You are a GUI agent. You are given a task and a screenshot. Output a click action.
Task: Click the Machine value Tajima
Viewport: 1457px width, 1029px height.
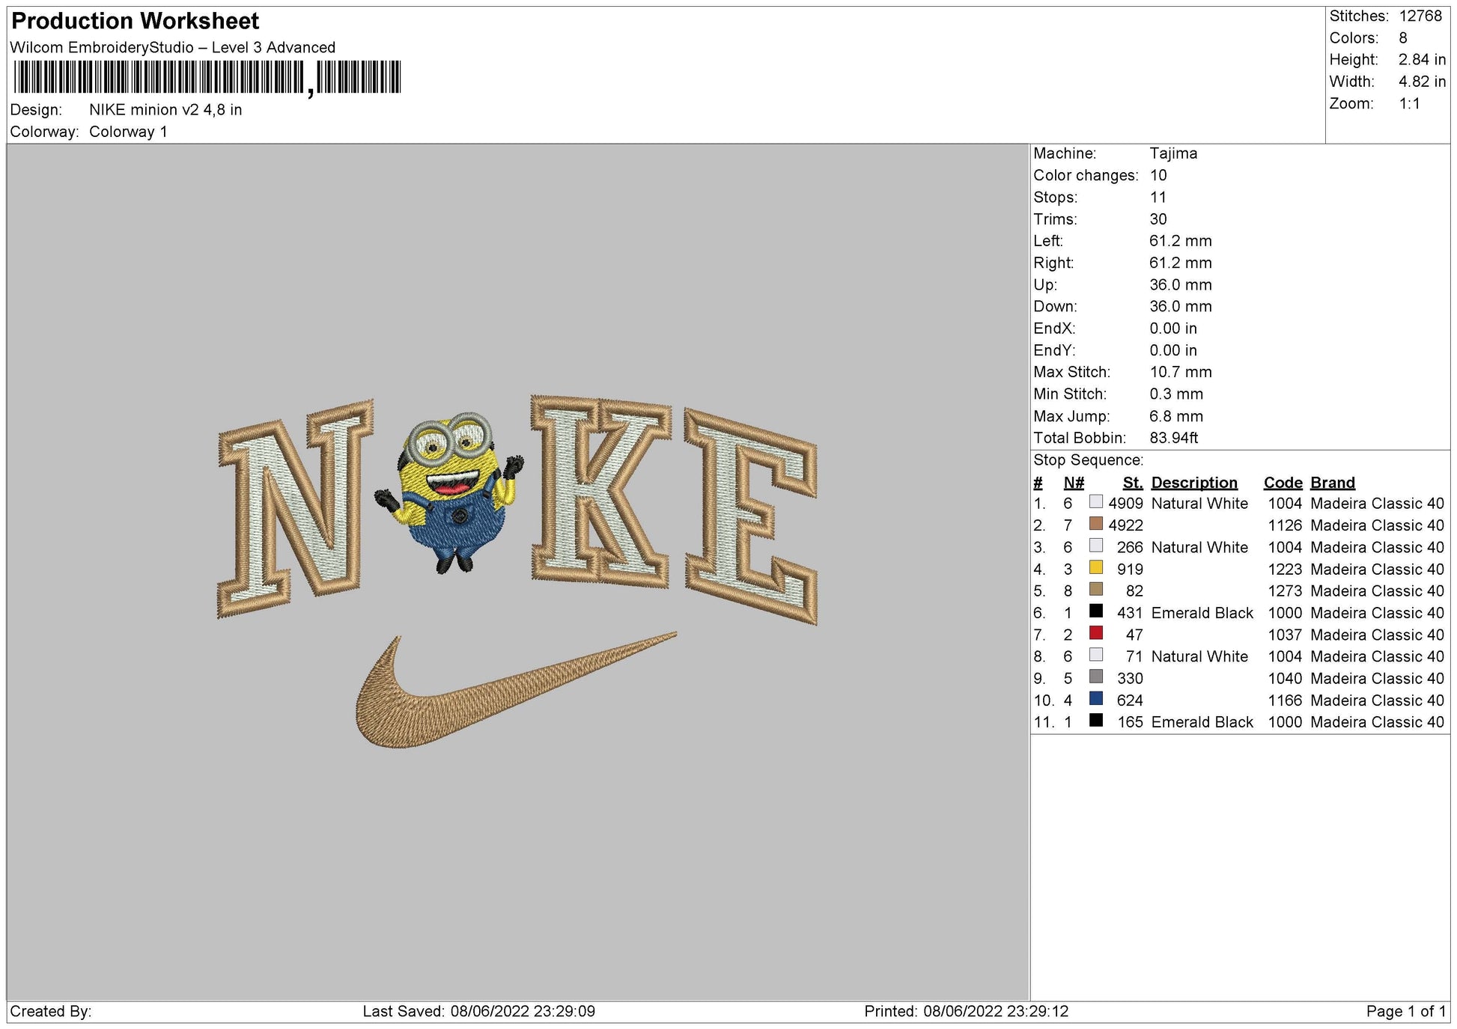1172,153
